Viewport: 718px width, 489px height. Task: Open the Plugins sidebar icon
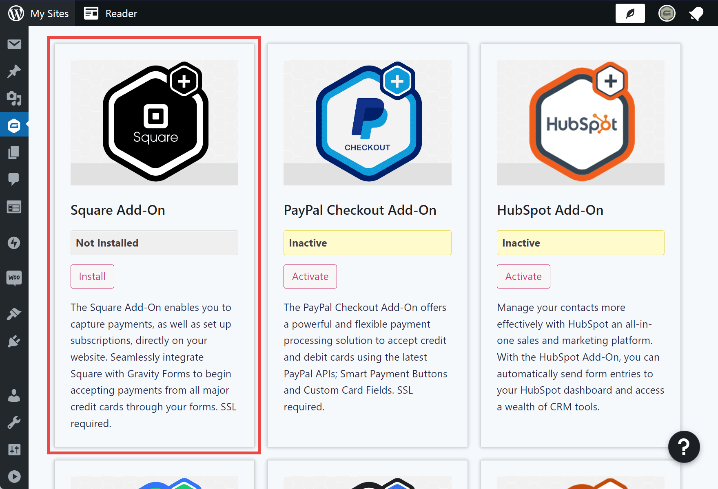tap(14, 341)
